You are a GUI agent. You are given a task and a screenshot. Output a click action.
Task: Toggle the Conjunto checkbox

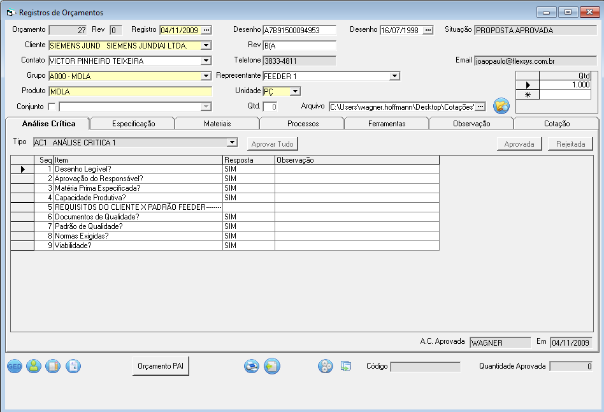pyautogui.click(x=52, y=107)
